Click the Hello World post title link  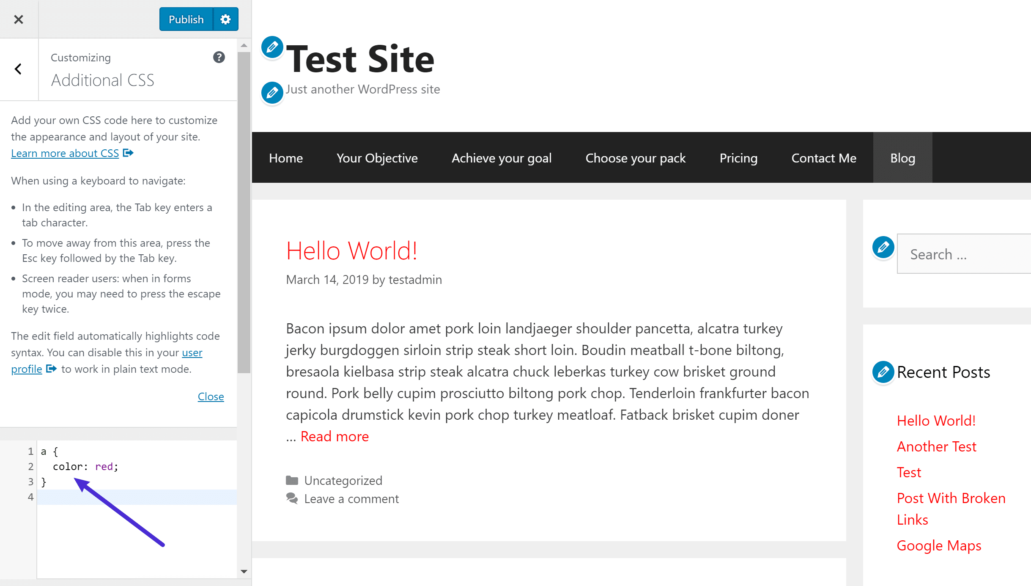tap(352, 250)
